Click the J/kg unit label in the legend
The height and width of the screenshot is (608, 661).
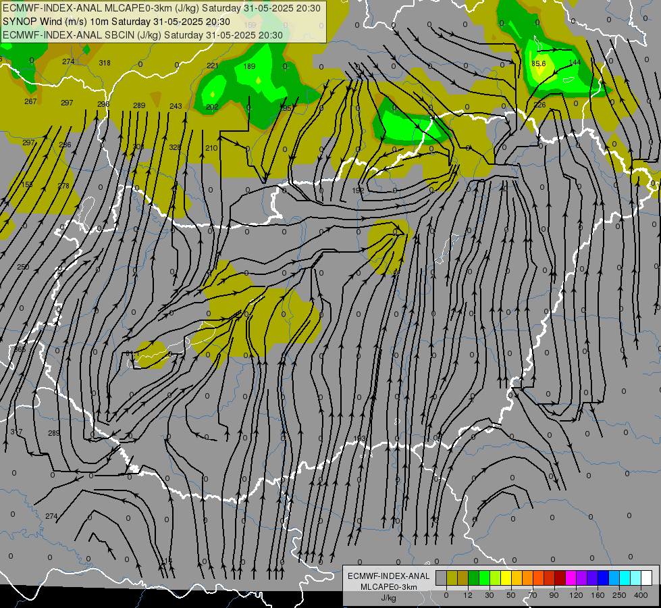coord(389,597)
